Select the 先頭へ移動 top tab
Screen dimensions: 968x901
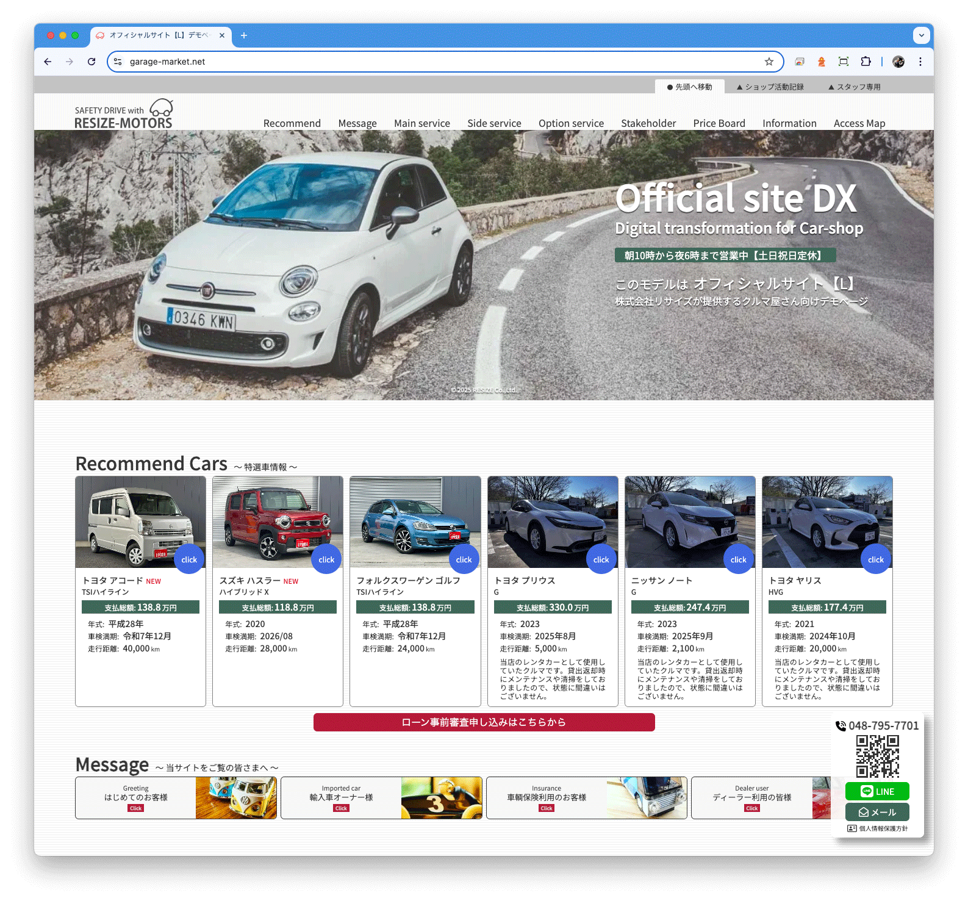point(690,87)
